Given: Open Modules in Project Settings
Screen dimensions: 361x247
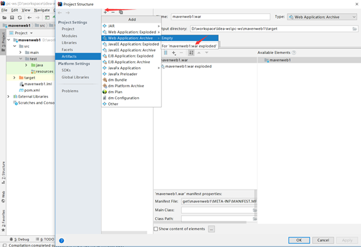Looking at the screenshot, I should pyautogui.click(x=69, y=36).
